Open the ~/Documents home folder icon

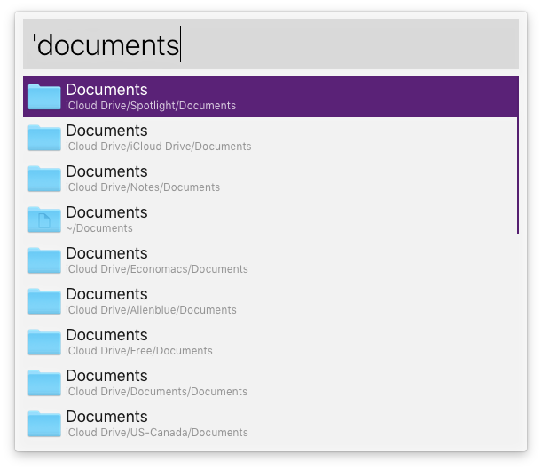point(44,219)
